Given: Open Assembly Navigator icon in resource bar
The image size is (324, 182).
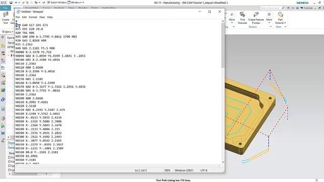Looking at the screenshot, I should click(3, 46).
